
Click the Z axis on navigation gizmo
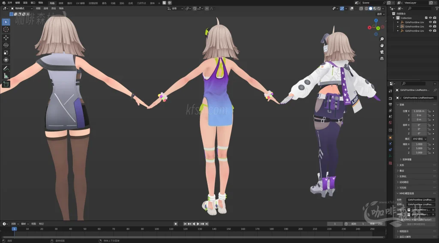[x=376, y=21]
